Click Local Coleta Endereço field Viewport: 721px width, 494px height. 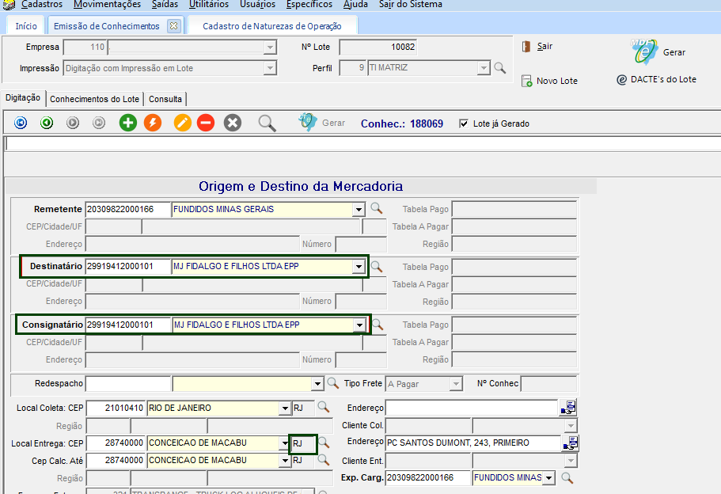[472, 408]
